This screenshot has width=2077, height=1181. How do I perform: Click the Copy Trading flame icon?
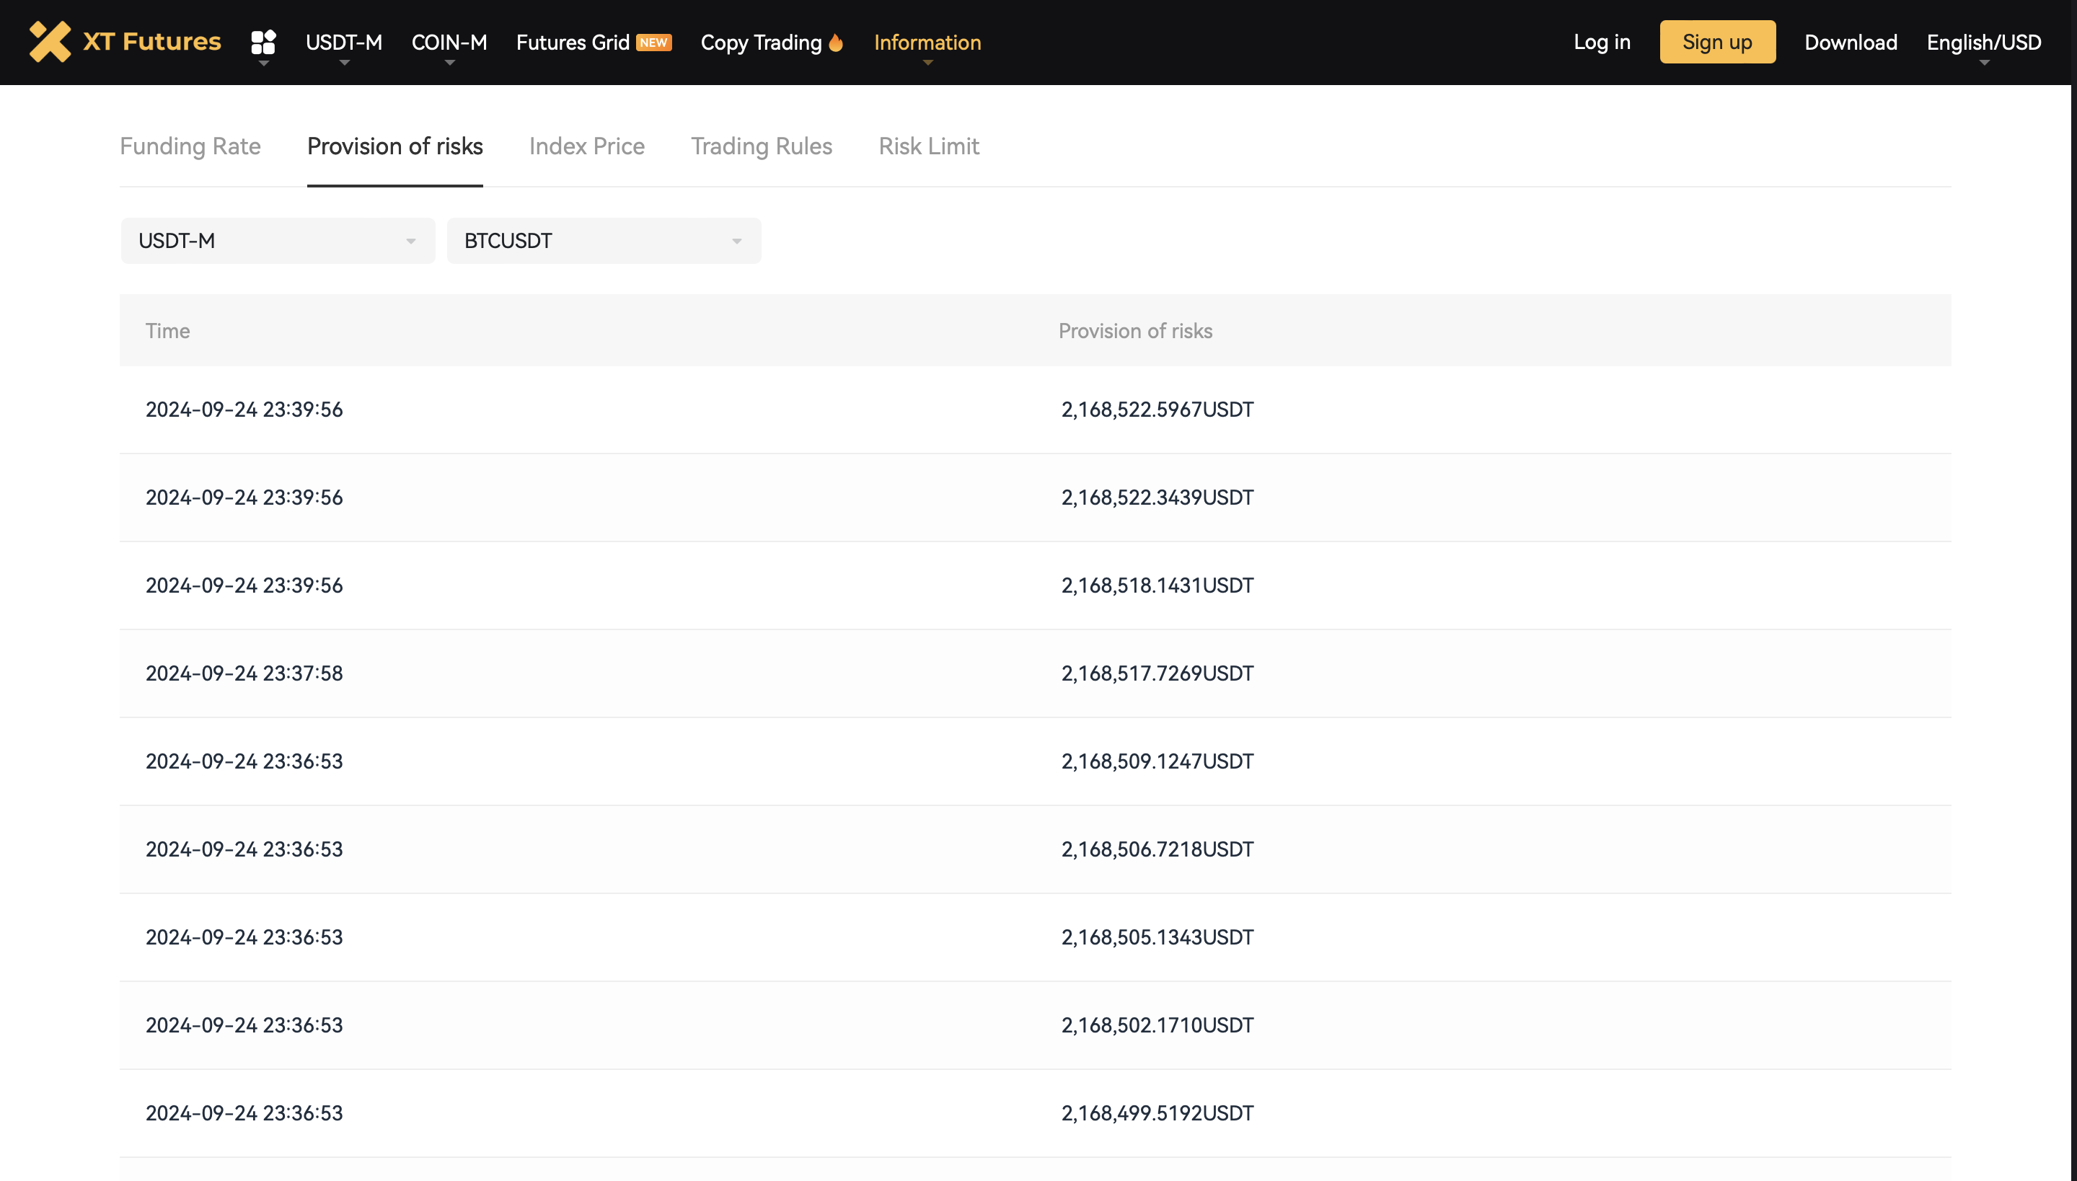click(x=836, y=42)
